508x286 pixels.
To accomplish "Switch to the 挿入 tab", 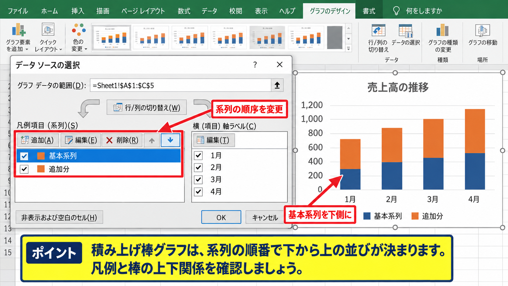I will [x=78, y=11].
